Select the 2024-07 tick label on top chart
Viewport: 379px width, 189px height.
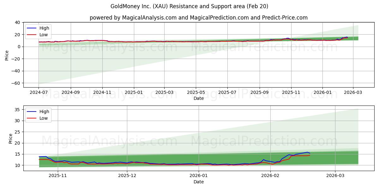39,91
